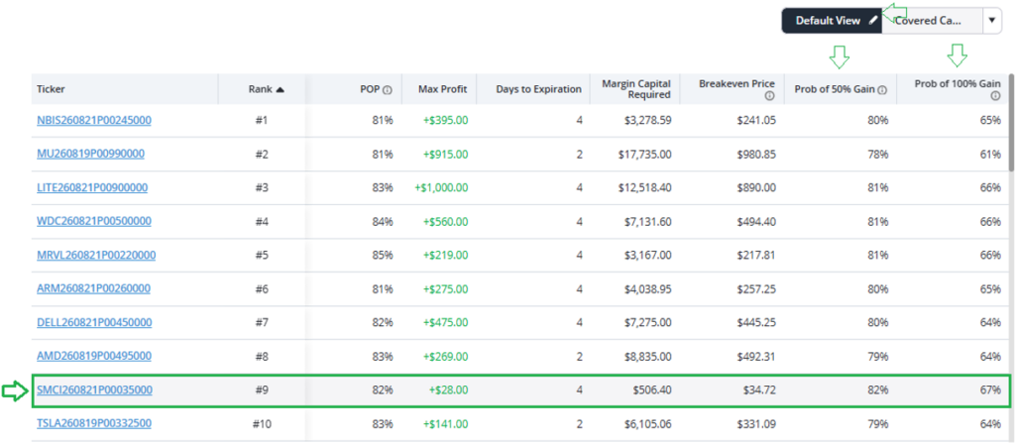This screenshot has height=445, width=1015.
Task: Click the info icon under Prob of 100% Gain
Action: coord(997,96)
